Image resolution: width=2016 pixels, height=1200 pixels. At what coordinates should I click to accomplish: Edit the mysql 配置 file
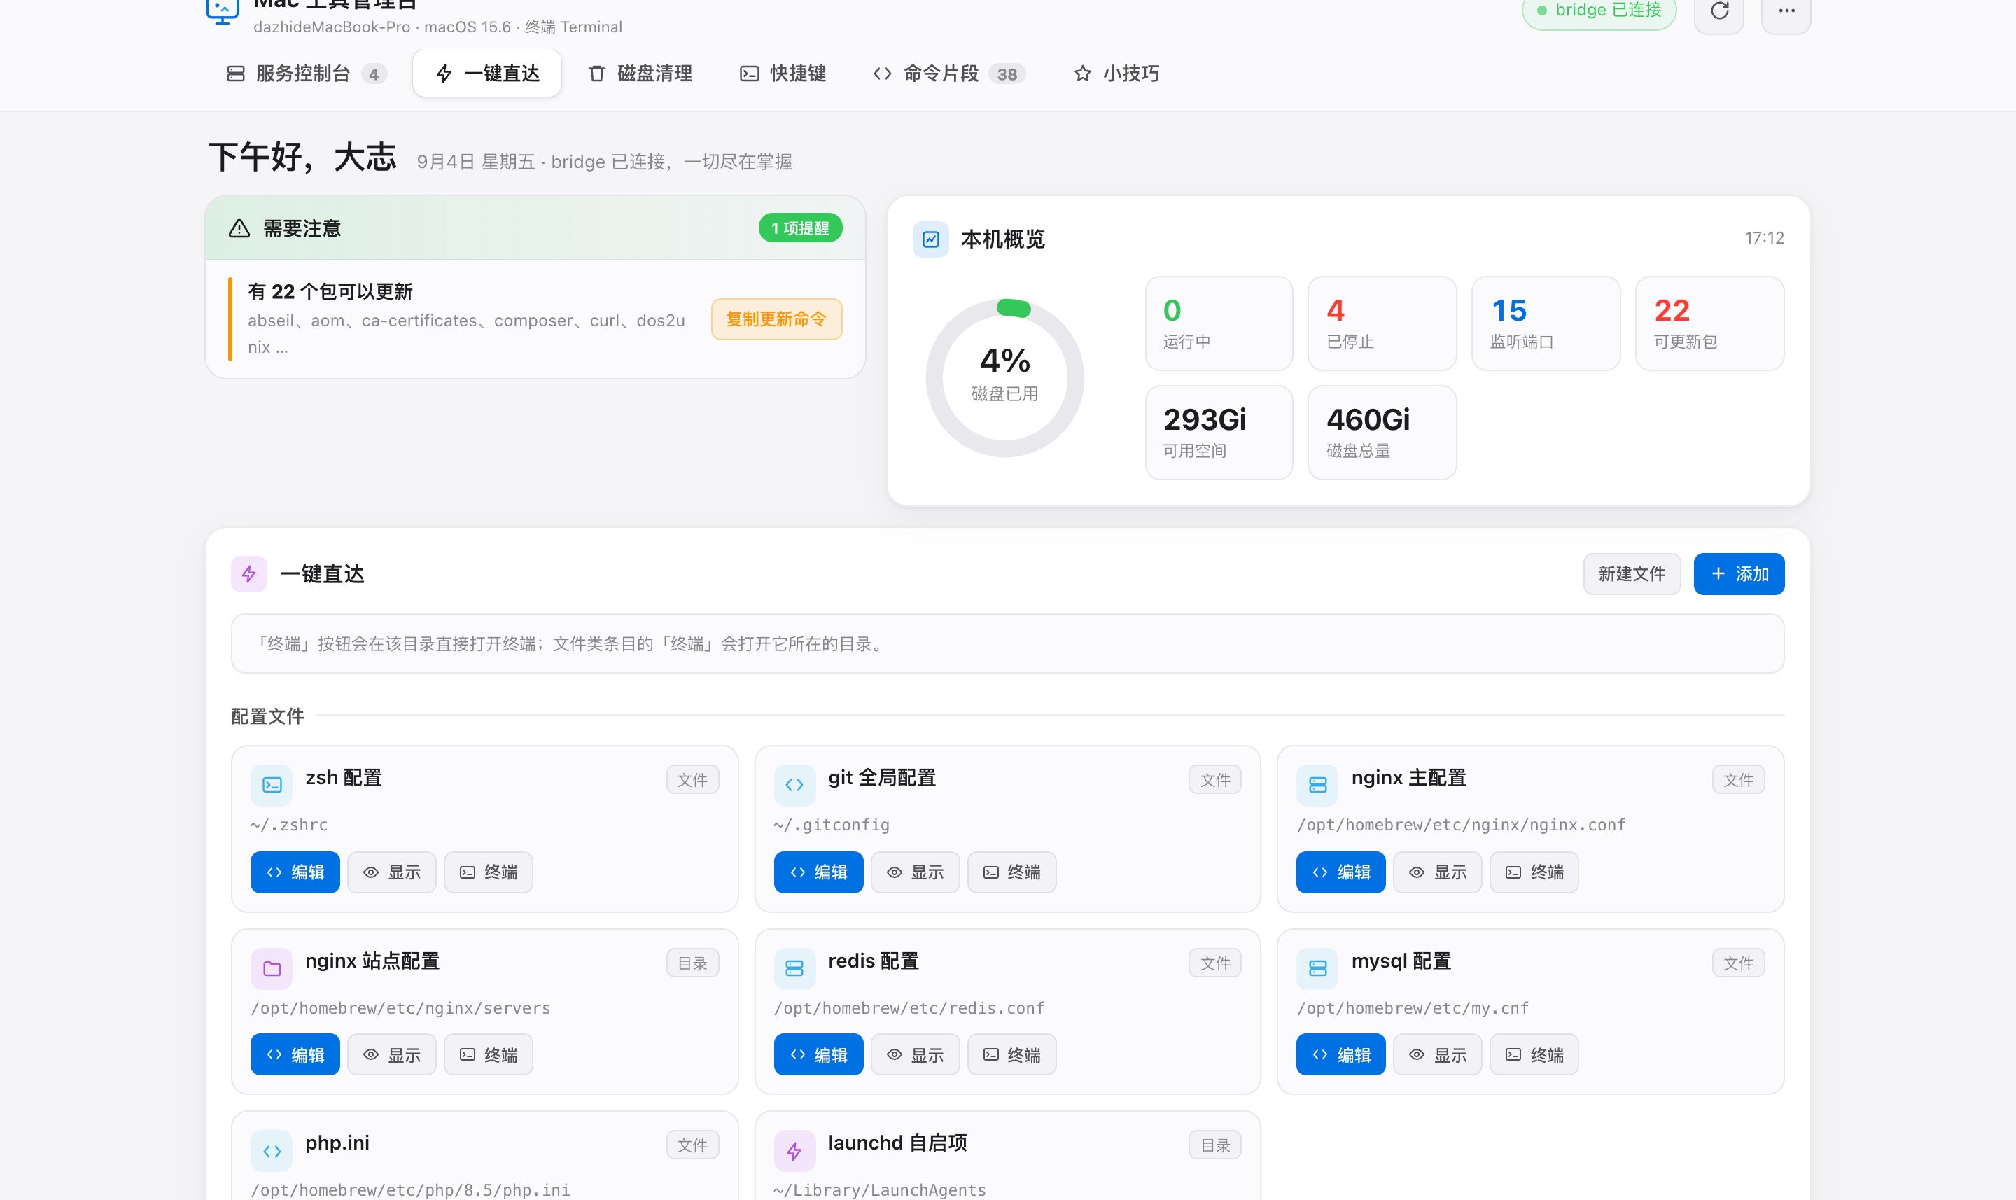coord(1341,1055)
